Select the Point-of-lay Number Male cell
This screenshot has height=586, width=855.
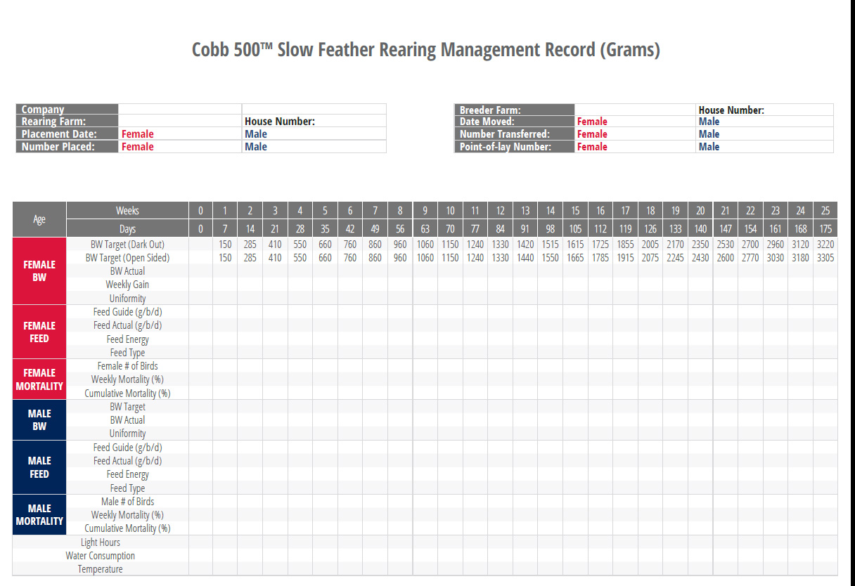coord(764,147)
